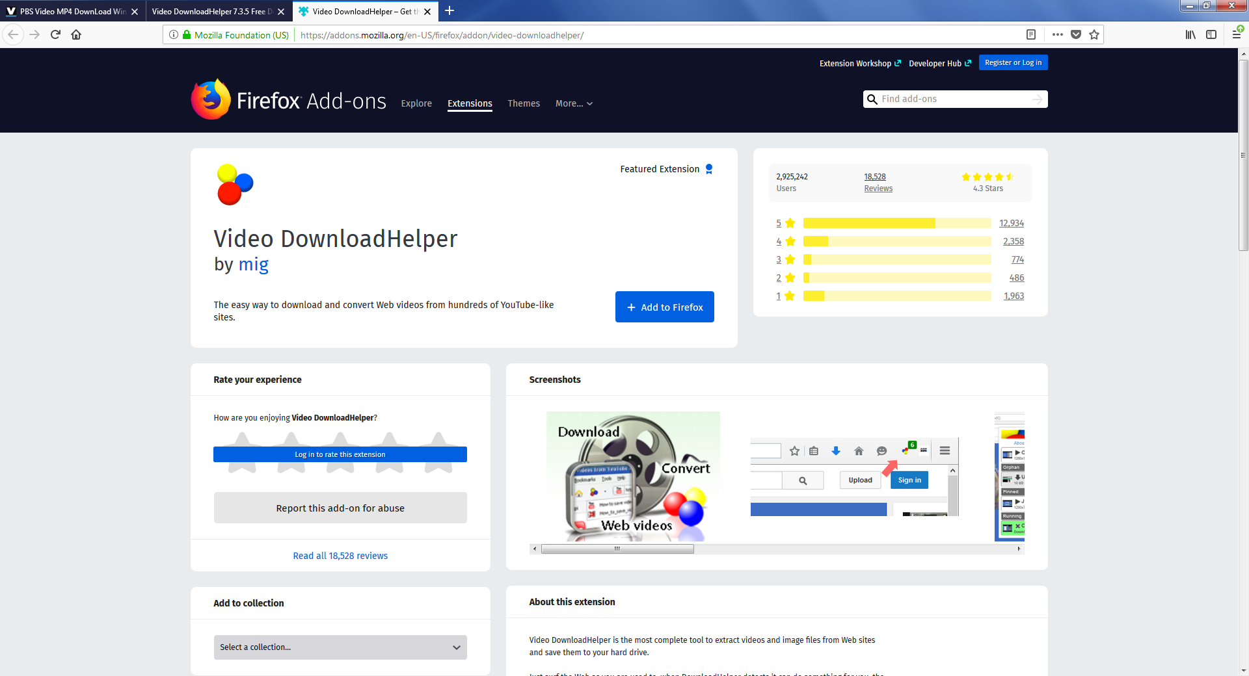The height and width of the screenshot is (676, 1249).
Task: Open the 12,934 five-star reviews count
Action: coord(1012,223)
